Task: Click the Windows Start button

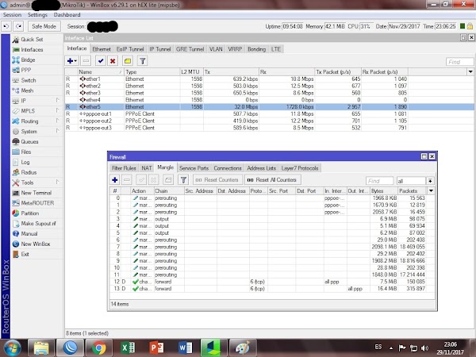Action: 12,348
